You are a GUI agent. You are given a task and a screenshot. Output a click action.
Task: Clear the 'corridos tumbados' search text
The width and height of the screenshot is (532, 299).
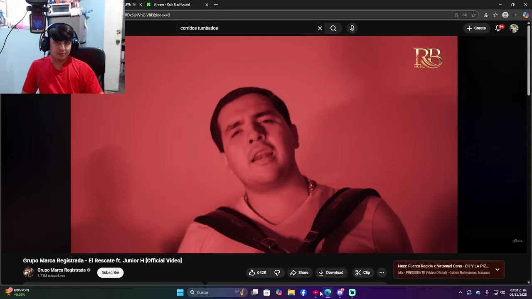pyautogui.click(x=320, y=28)
